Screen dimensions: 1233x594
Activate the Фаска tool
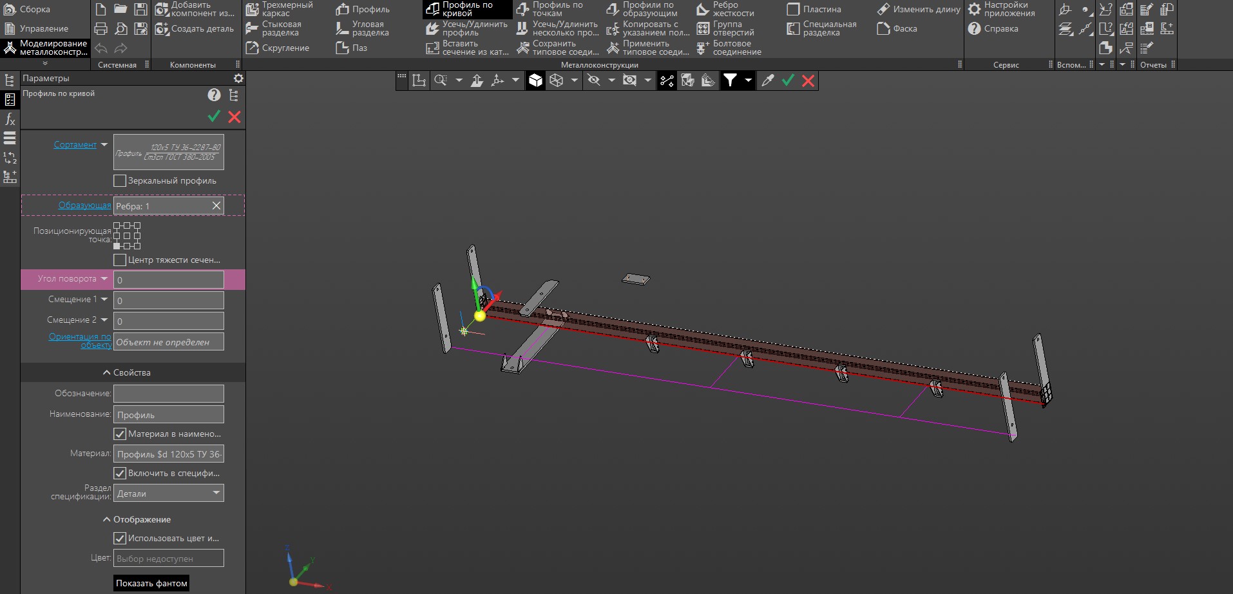tap(897, 28)
